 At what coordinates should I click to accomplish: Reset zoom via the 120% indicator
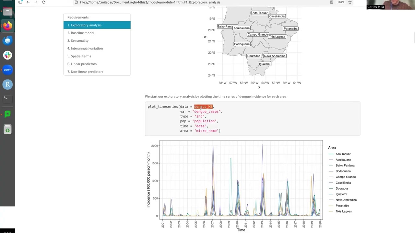click(x=340, y=2)
